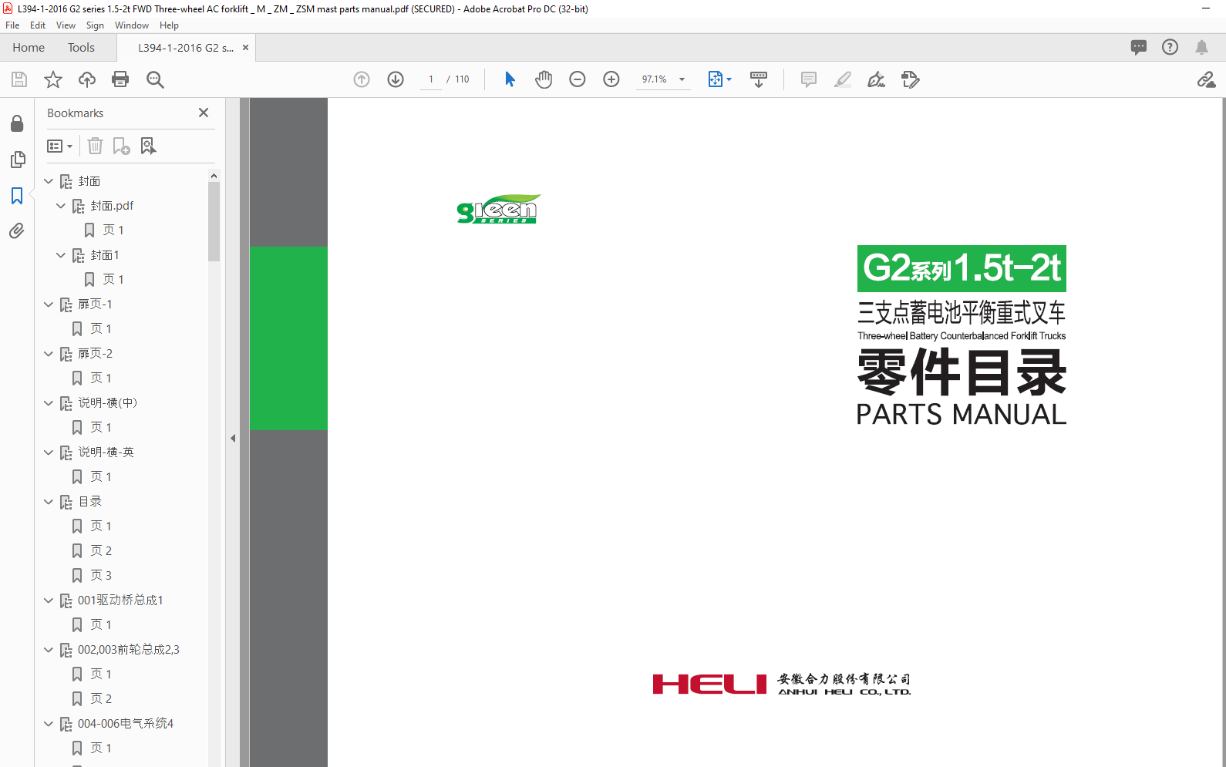Open the Edit menu
This screenshot has height=767, width=1226.
point(38,25)
